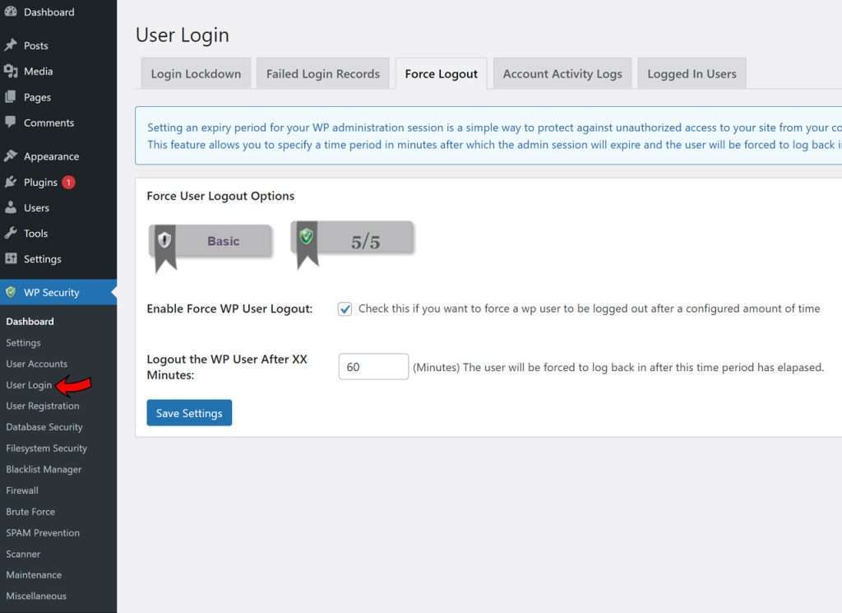
Task: View the Failed Login Records tab
Action: point(322,73)
